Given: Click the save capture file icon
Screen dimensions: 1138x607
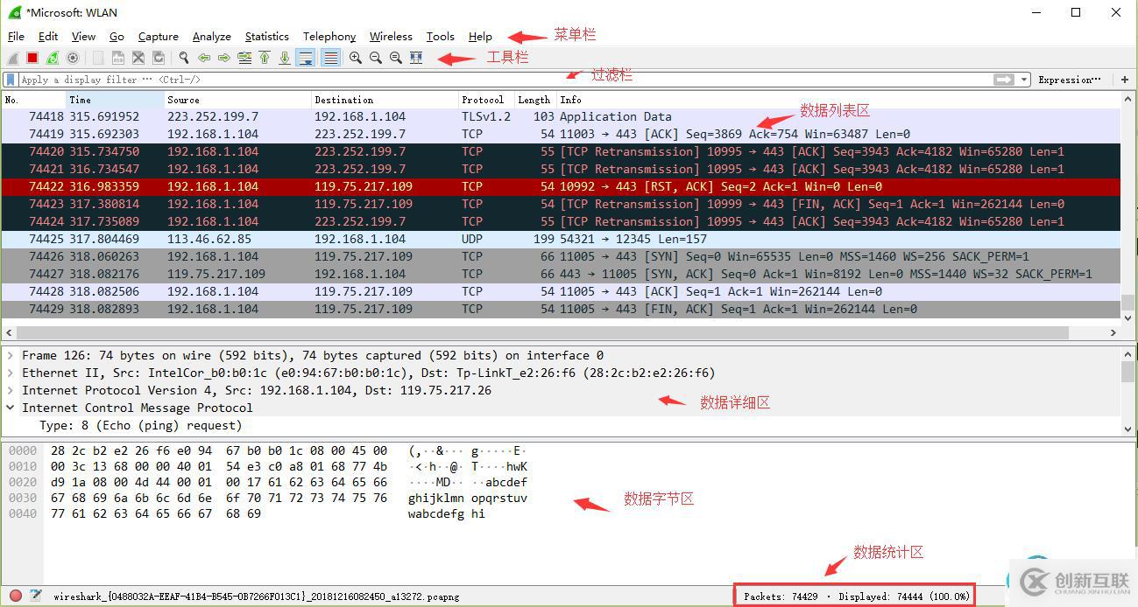Looking at the screenshot, I should (x=118, y=58).
